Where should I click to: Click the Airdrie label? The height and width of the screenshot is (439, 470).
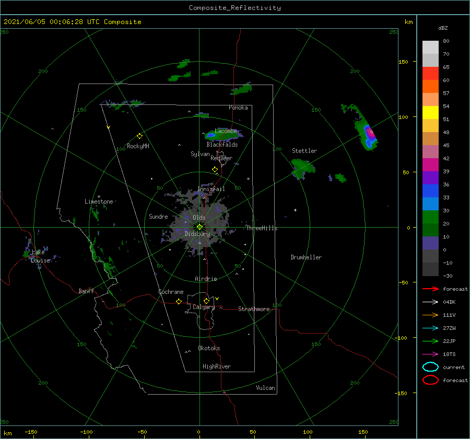[206, 279]
